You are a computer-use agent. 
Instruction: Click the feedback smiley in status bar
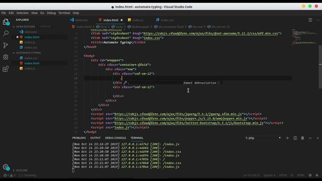tap(310, 175)
